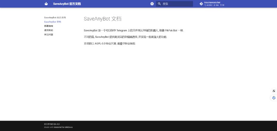
Task: Click the blue dotted extension icon on the right edge
Action: (274, 98)
